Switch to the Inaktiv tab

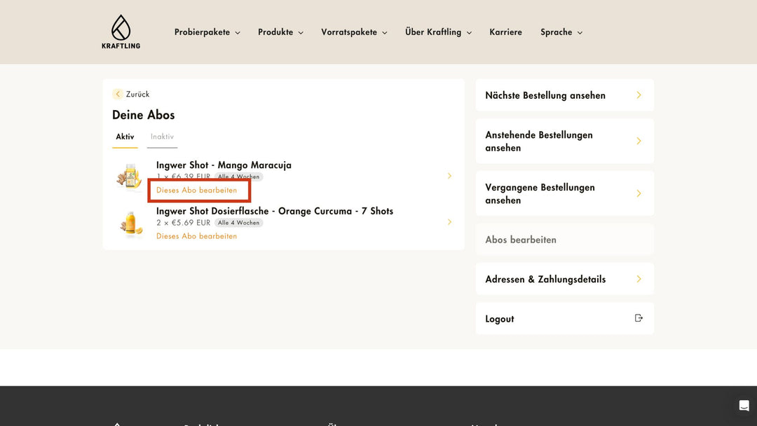point(162,137)
